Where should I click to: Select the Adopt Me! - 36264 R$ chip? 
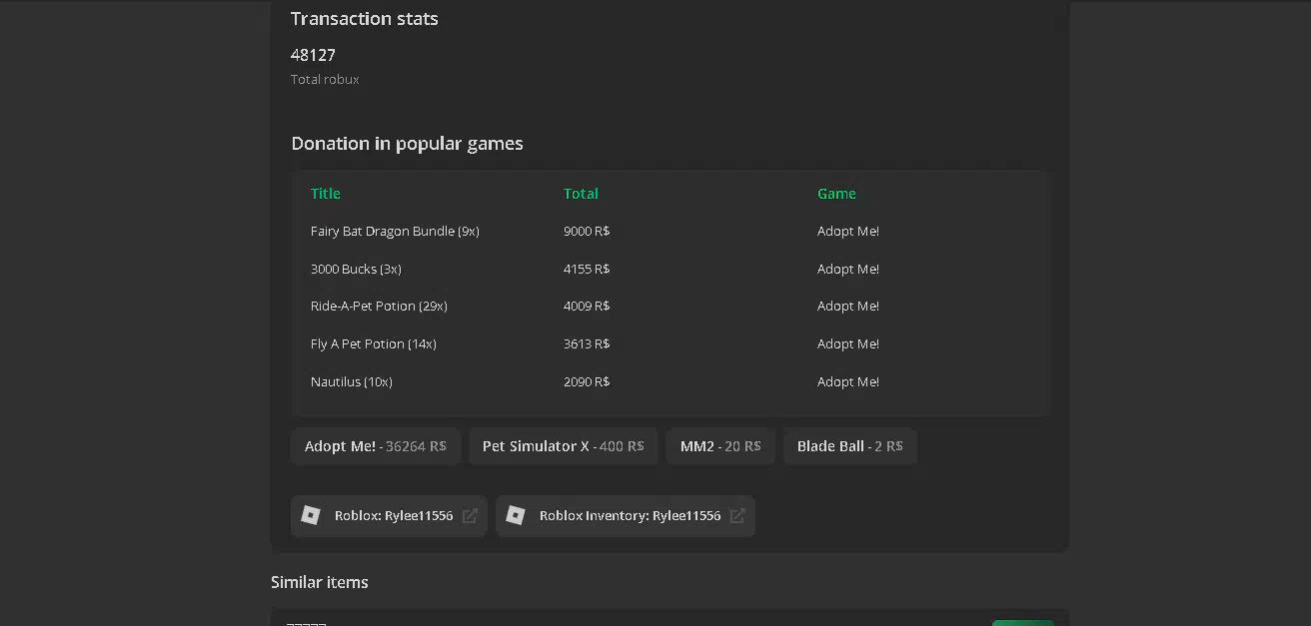[376, 446]
